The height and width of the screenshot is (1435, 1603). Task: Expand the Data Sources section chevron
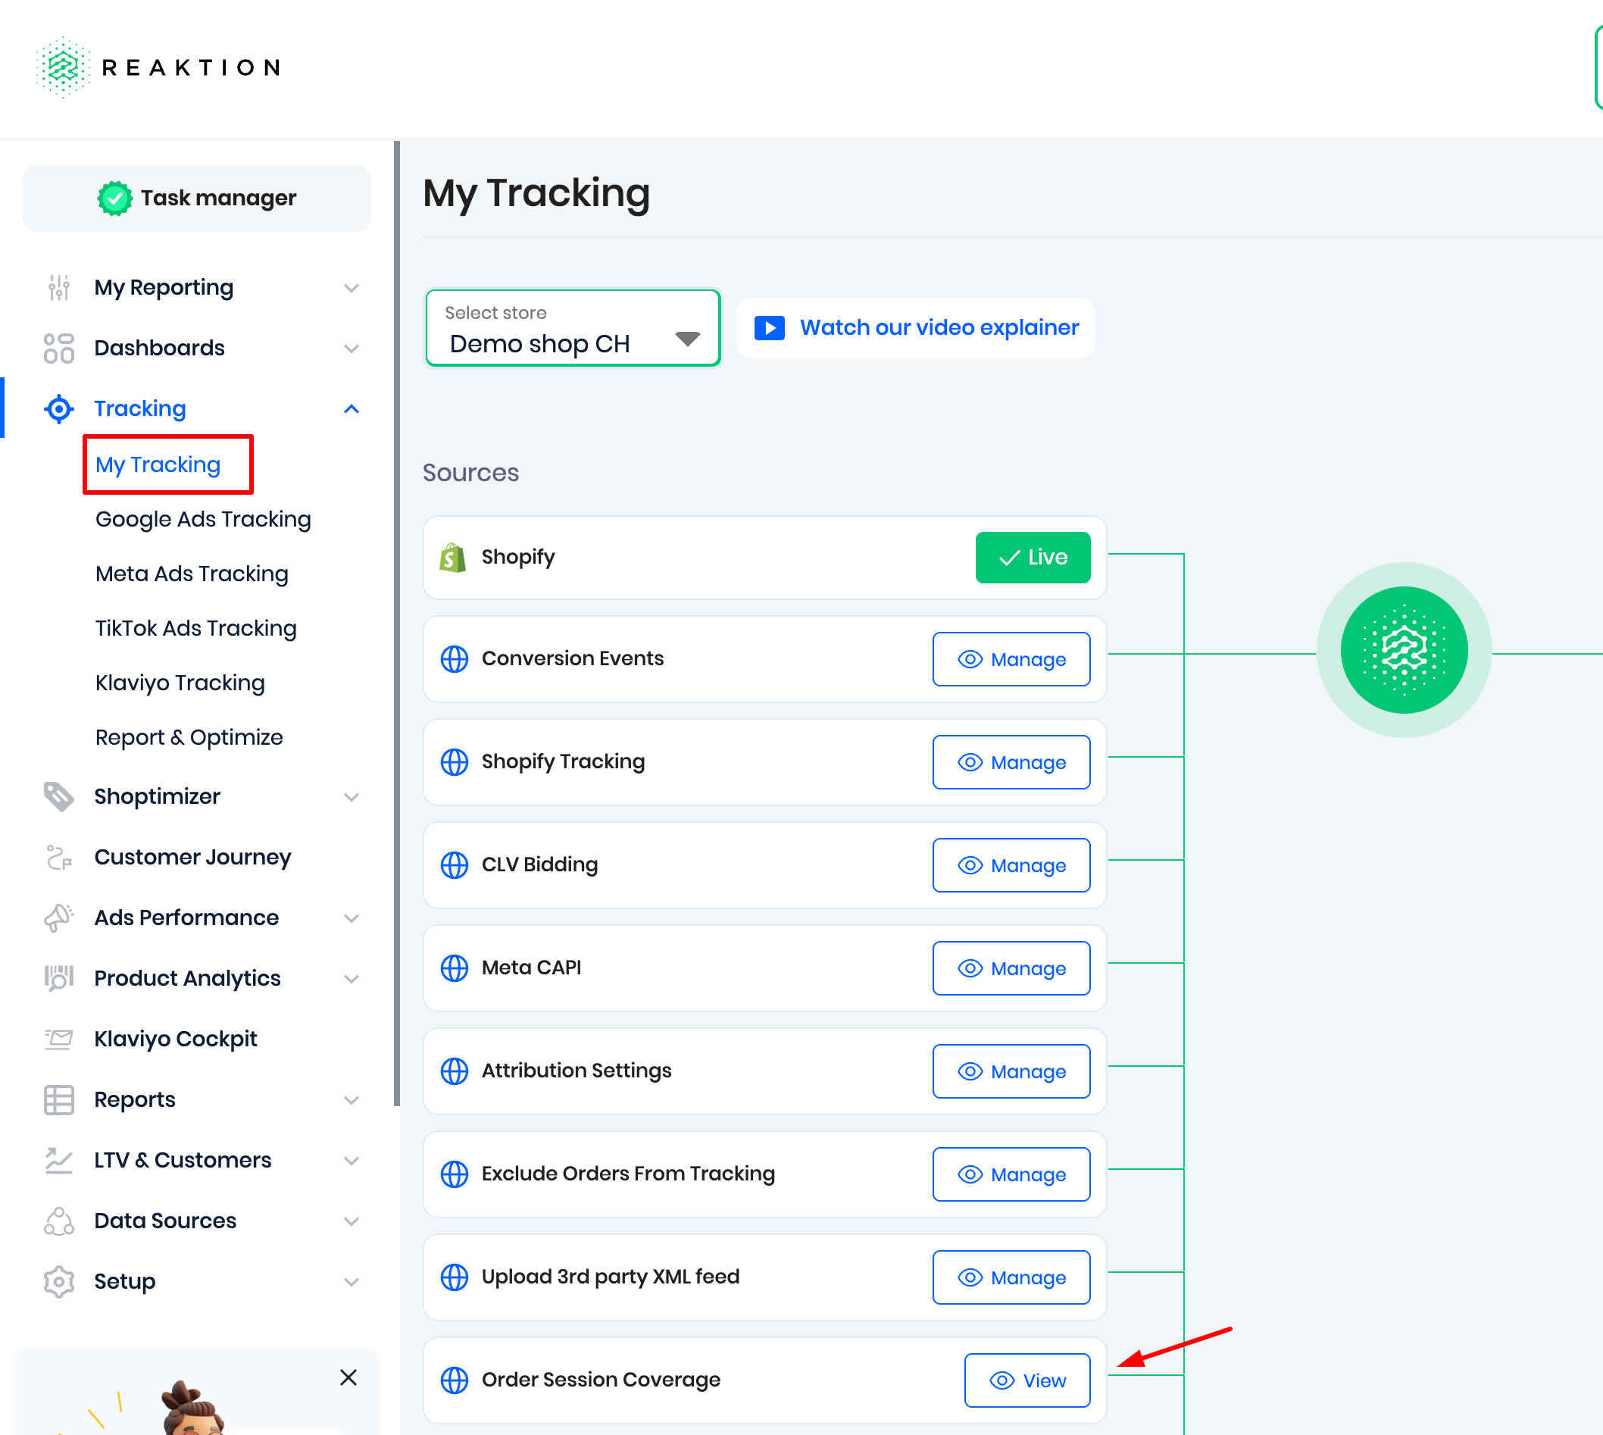pos(352,1221)
